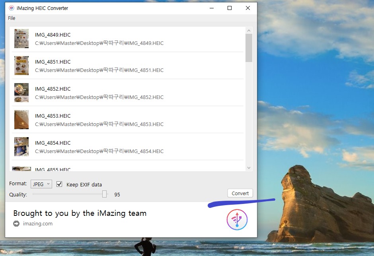Screen dimensions: 374x256
Task: Click the Quality value 95
Action: [117, 194]
